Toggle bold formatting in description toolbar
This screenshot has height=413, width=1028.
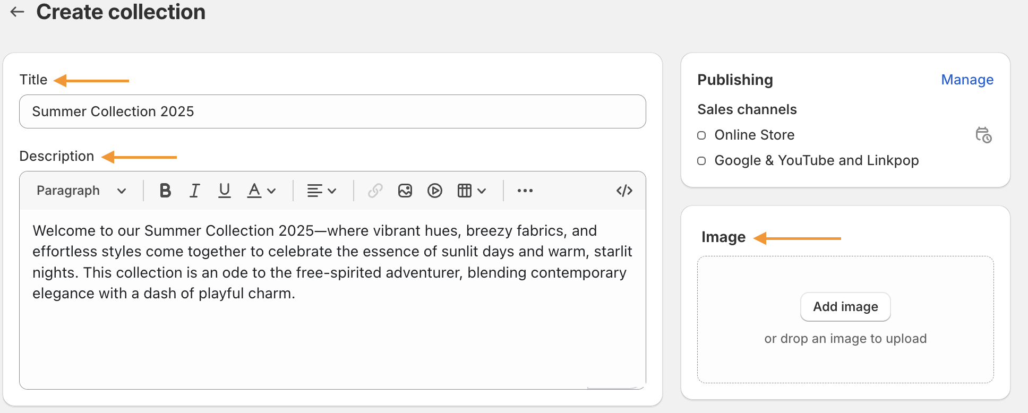(x=165, y=191)
